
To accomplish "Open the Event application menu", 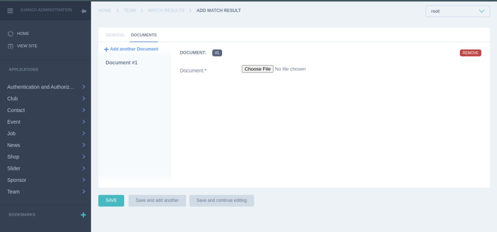I will pyautogui.click(x=14, y=122).
